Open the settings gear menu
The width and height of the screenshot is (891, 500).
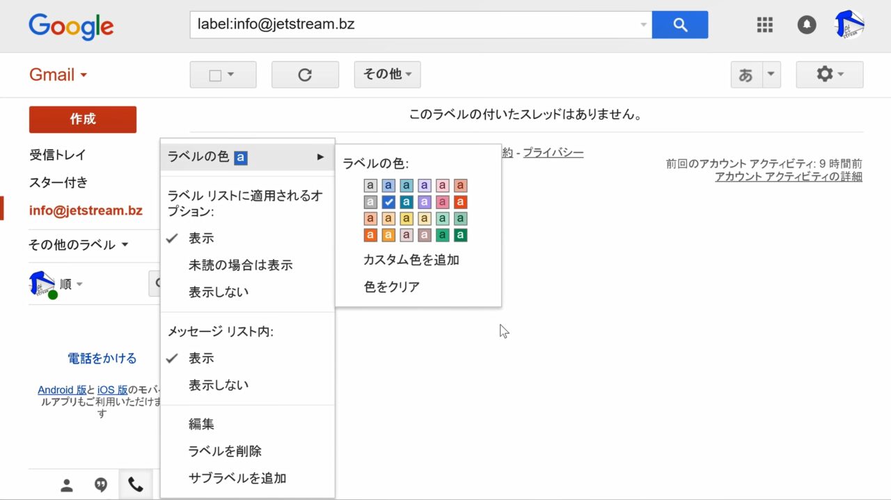click(x=829, y=75)
